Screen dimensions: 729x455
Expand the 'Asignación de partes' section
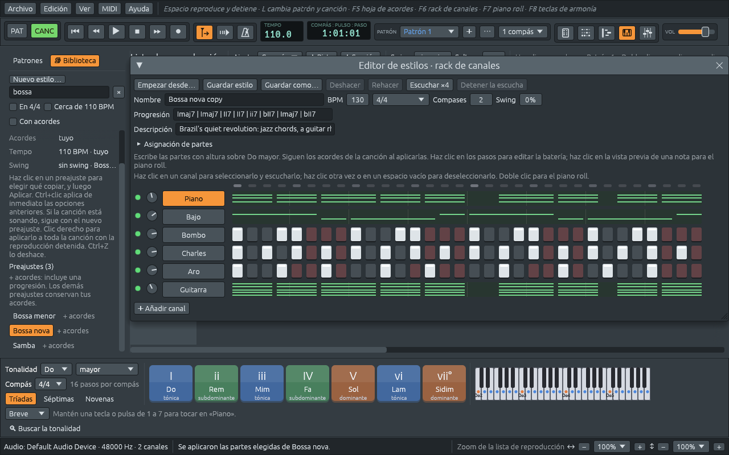pyautogui.click(x=174, y=144)
